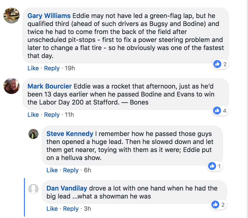The height and width of the screenshot is (218, 248).
Task: Like Steve Kennedy's reply
Action: point(52,170)
